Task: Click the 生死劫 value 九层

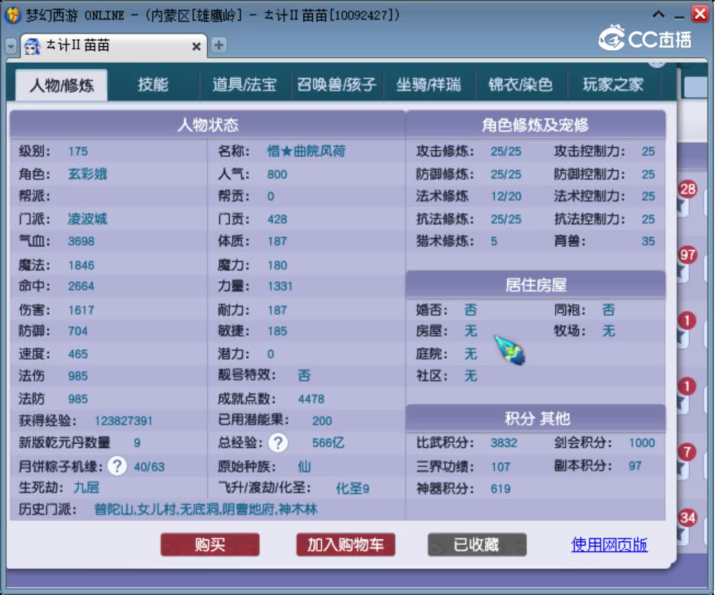Action: tap(87, 488)
